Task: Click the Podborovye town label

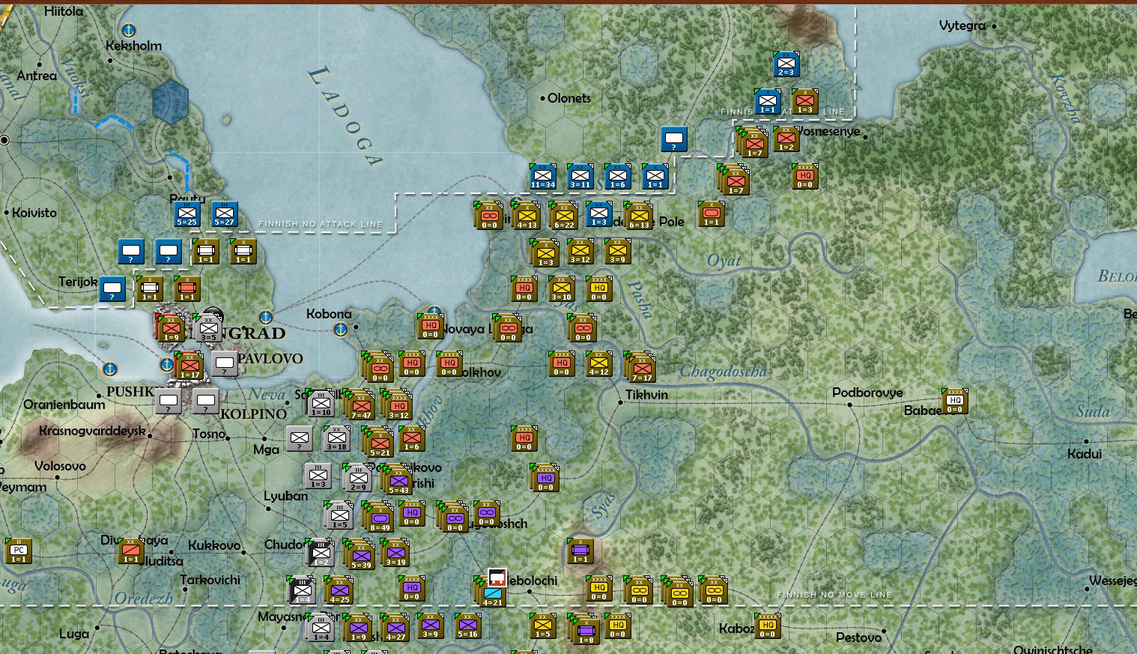Action: tap(867, 393)
